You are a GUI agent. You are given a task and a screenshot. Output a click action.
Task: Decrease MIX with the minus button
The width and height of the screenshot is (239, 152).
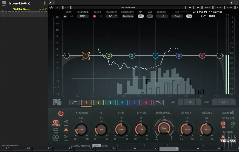click(181, 102)
